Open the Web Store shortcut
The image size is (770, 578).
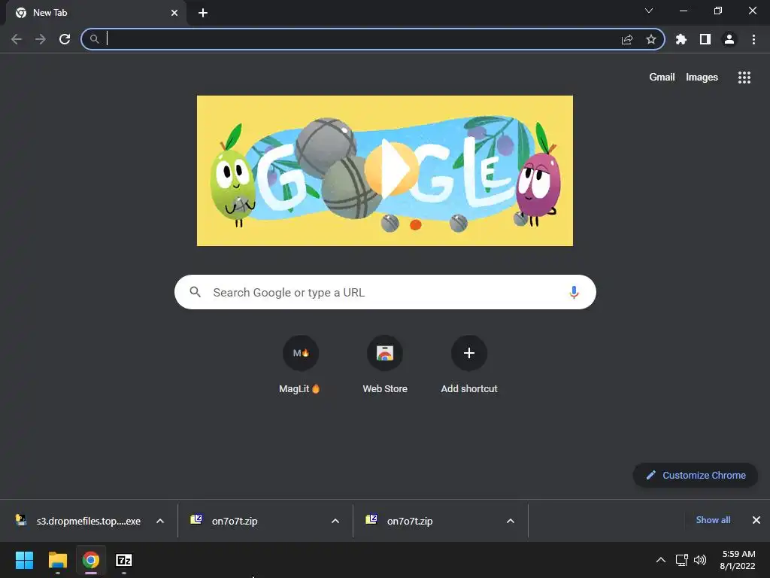pos(385,365)
